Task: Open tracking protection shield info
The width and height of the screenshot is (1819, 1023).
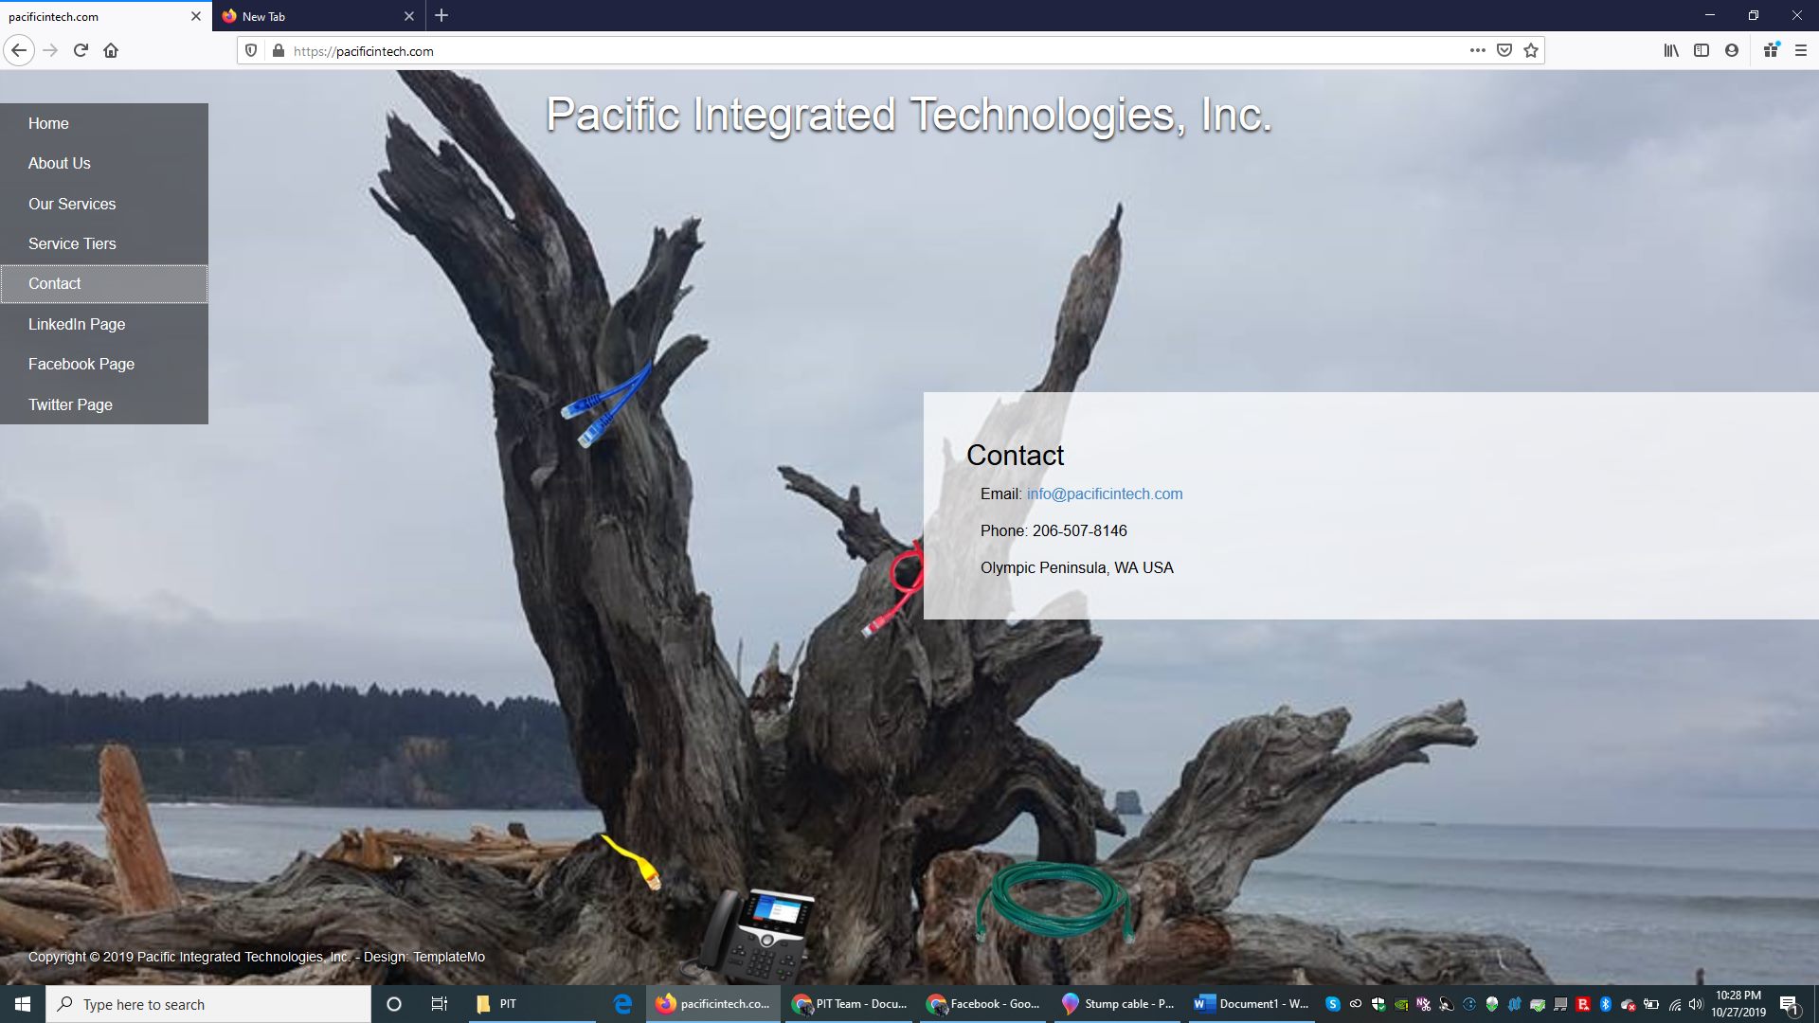Action: [x=251, y=51]
